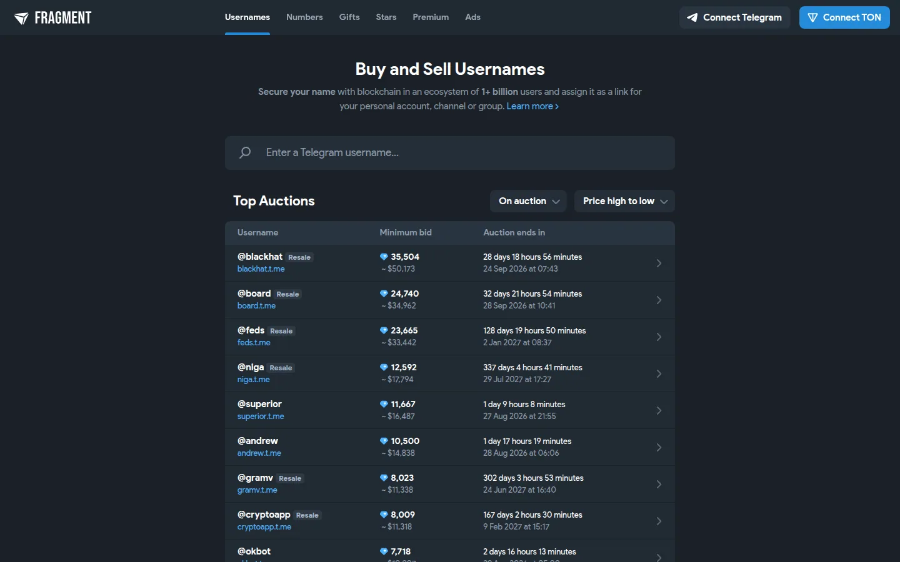
Task: Click the @okbot username
Action: click(254, 551)
